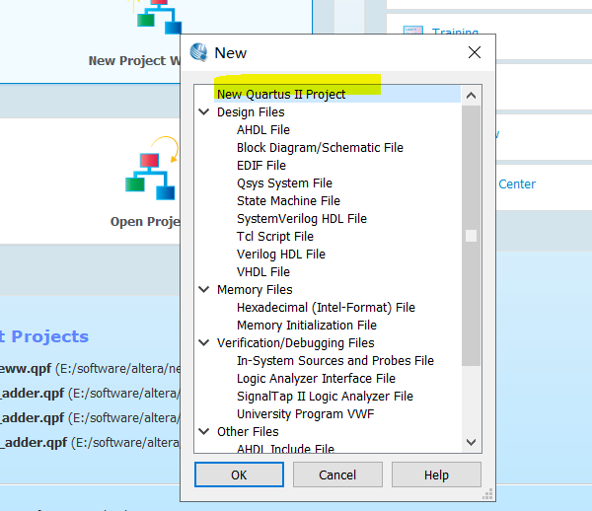Select Block Diagram/Schematic File
Viewport: 592px width, 511px height.
pos(320,148)
